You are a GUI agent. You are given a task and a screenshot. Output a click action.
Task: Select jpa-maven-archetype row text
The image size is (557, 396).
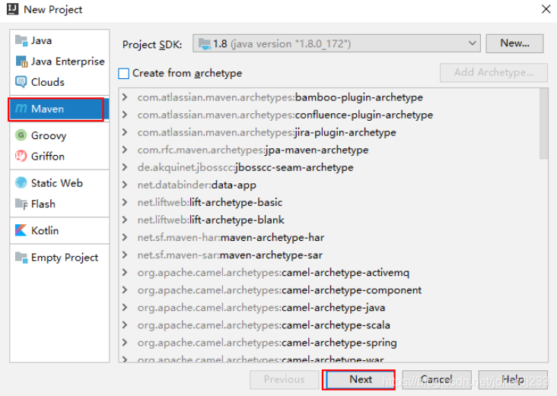[x=253, y=150]
